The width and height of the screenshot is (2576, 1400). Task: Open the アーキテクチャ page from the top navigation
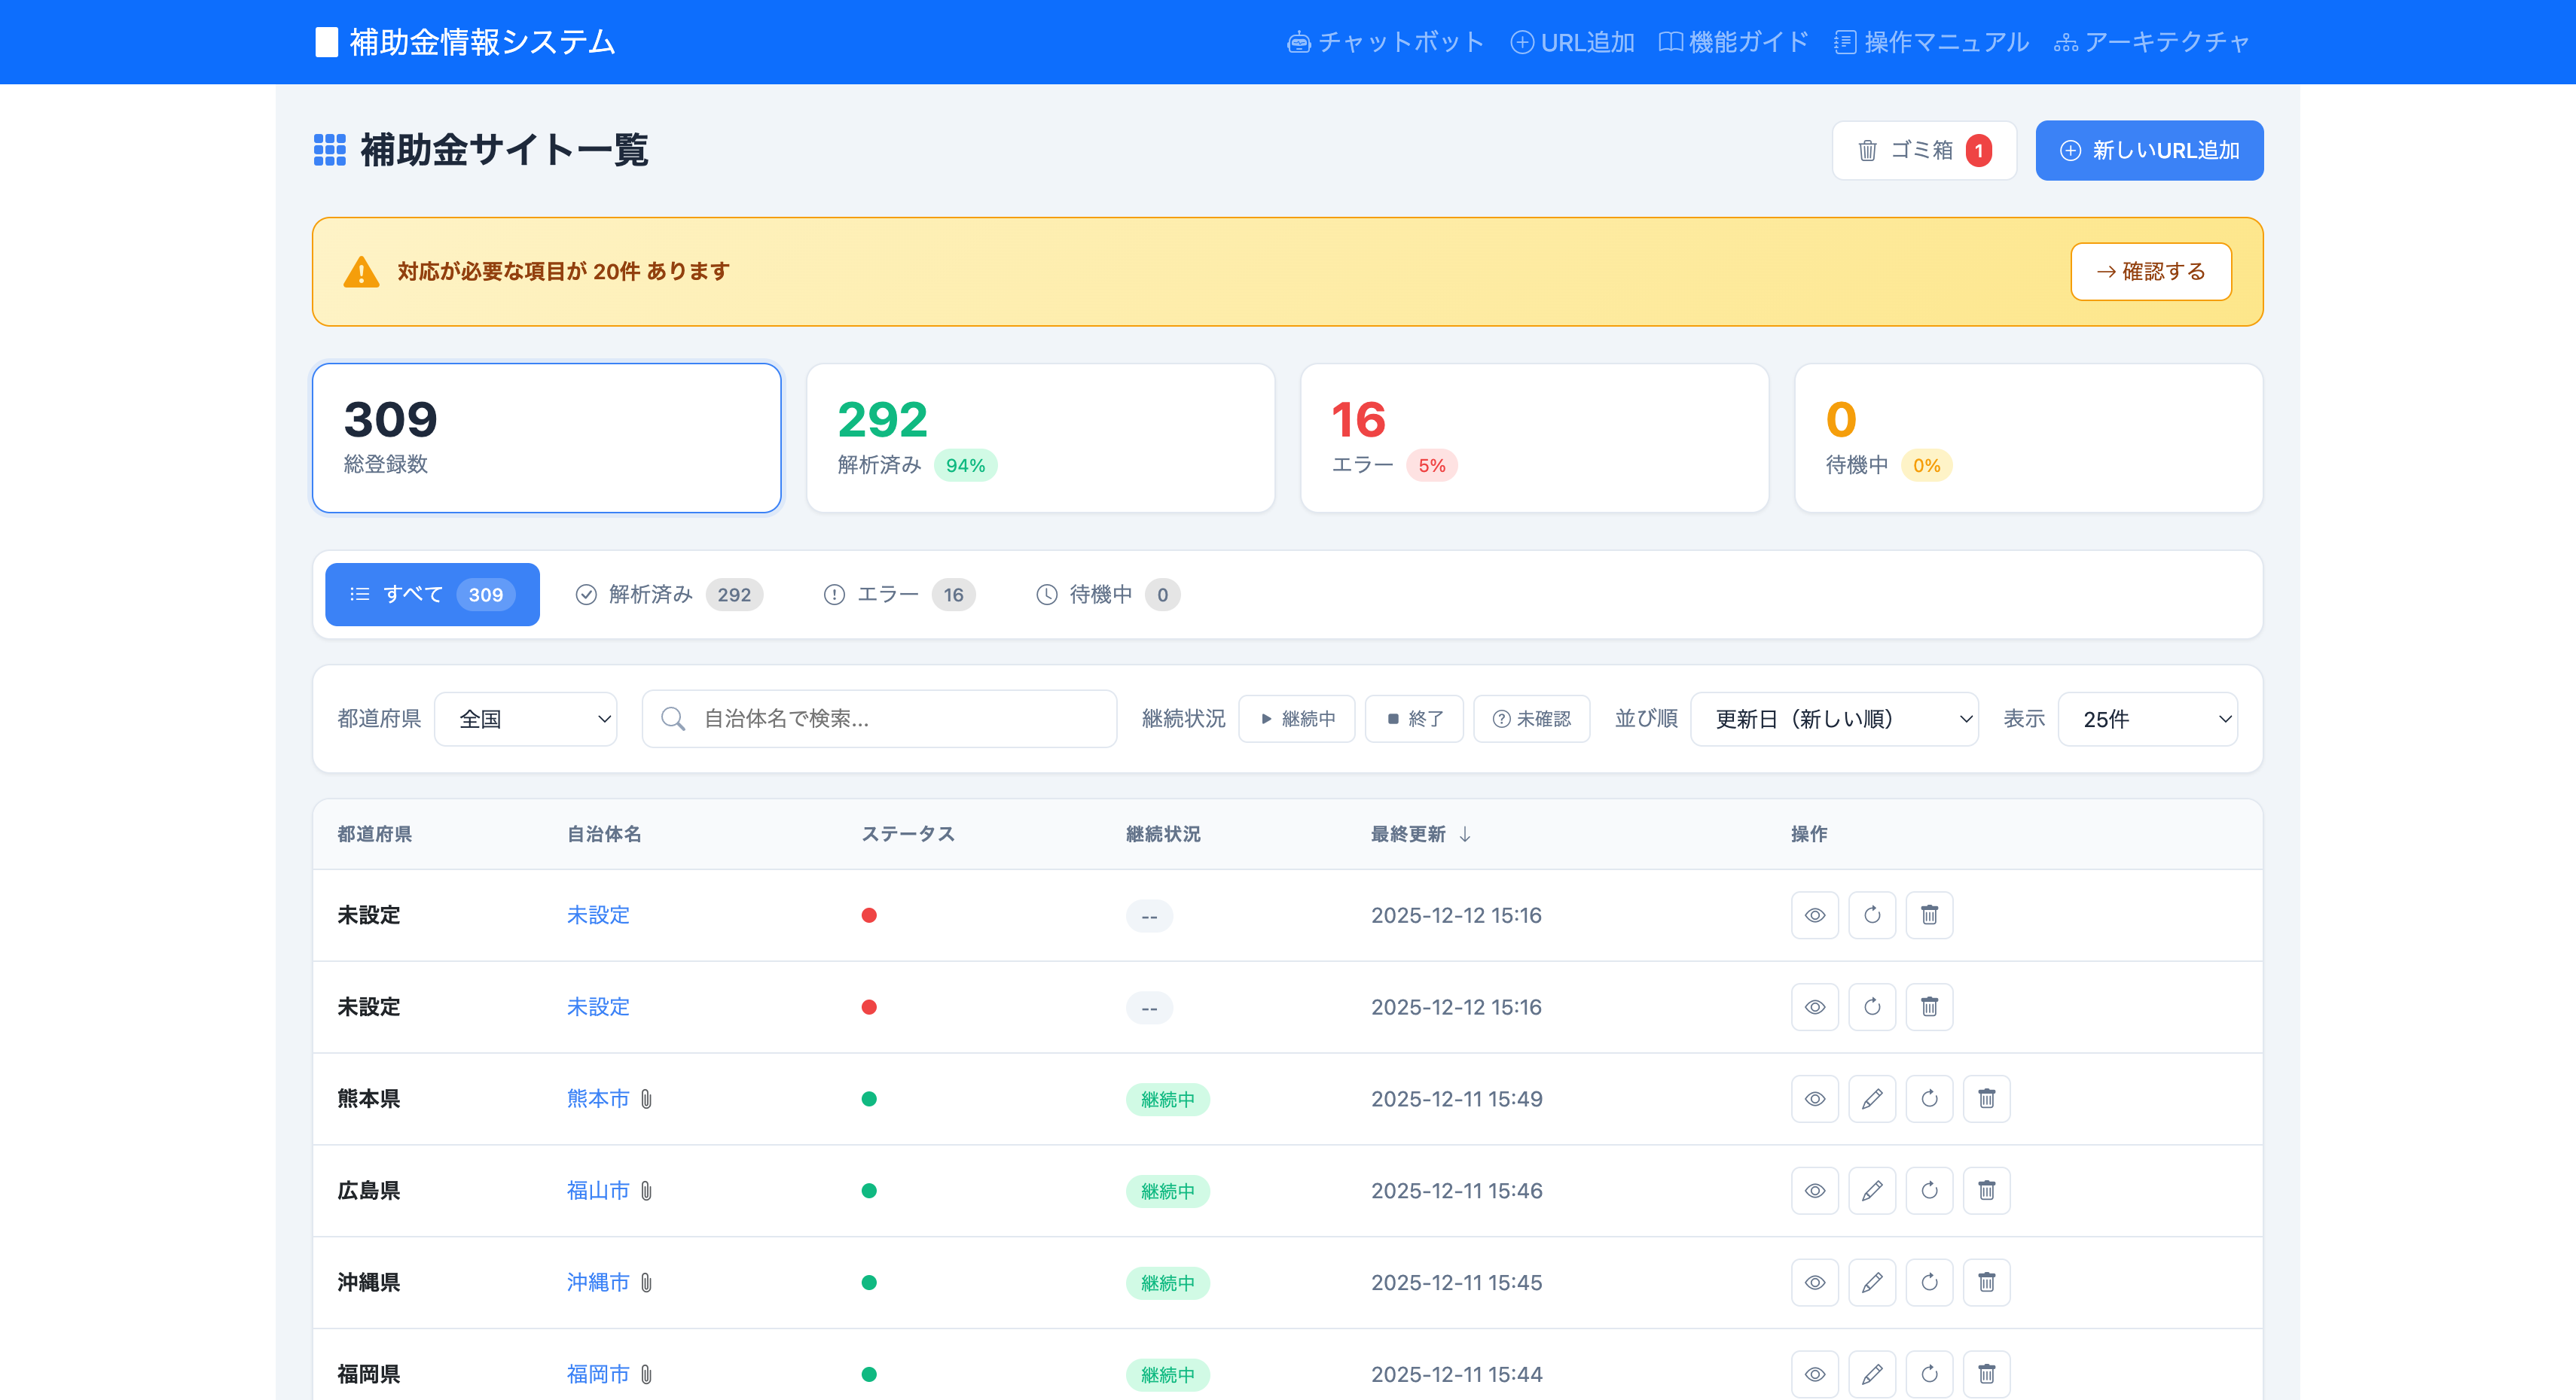[x=2150, y=42]
